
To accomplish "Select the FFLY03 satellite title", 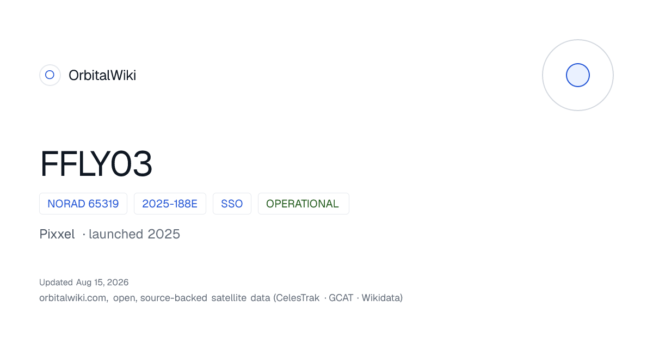I will tap(96, 164).
